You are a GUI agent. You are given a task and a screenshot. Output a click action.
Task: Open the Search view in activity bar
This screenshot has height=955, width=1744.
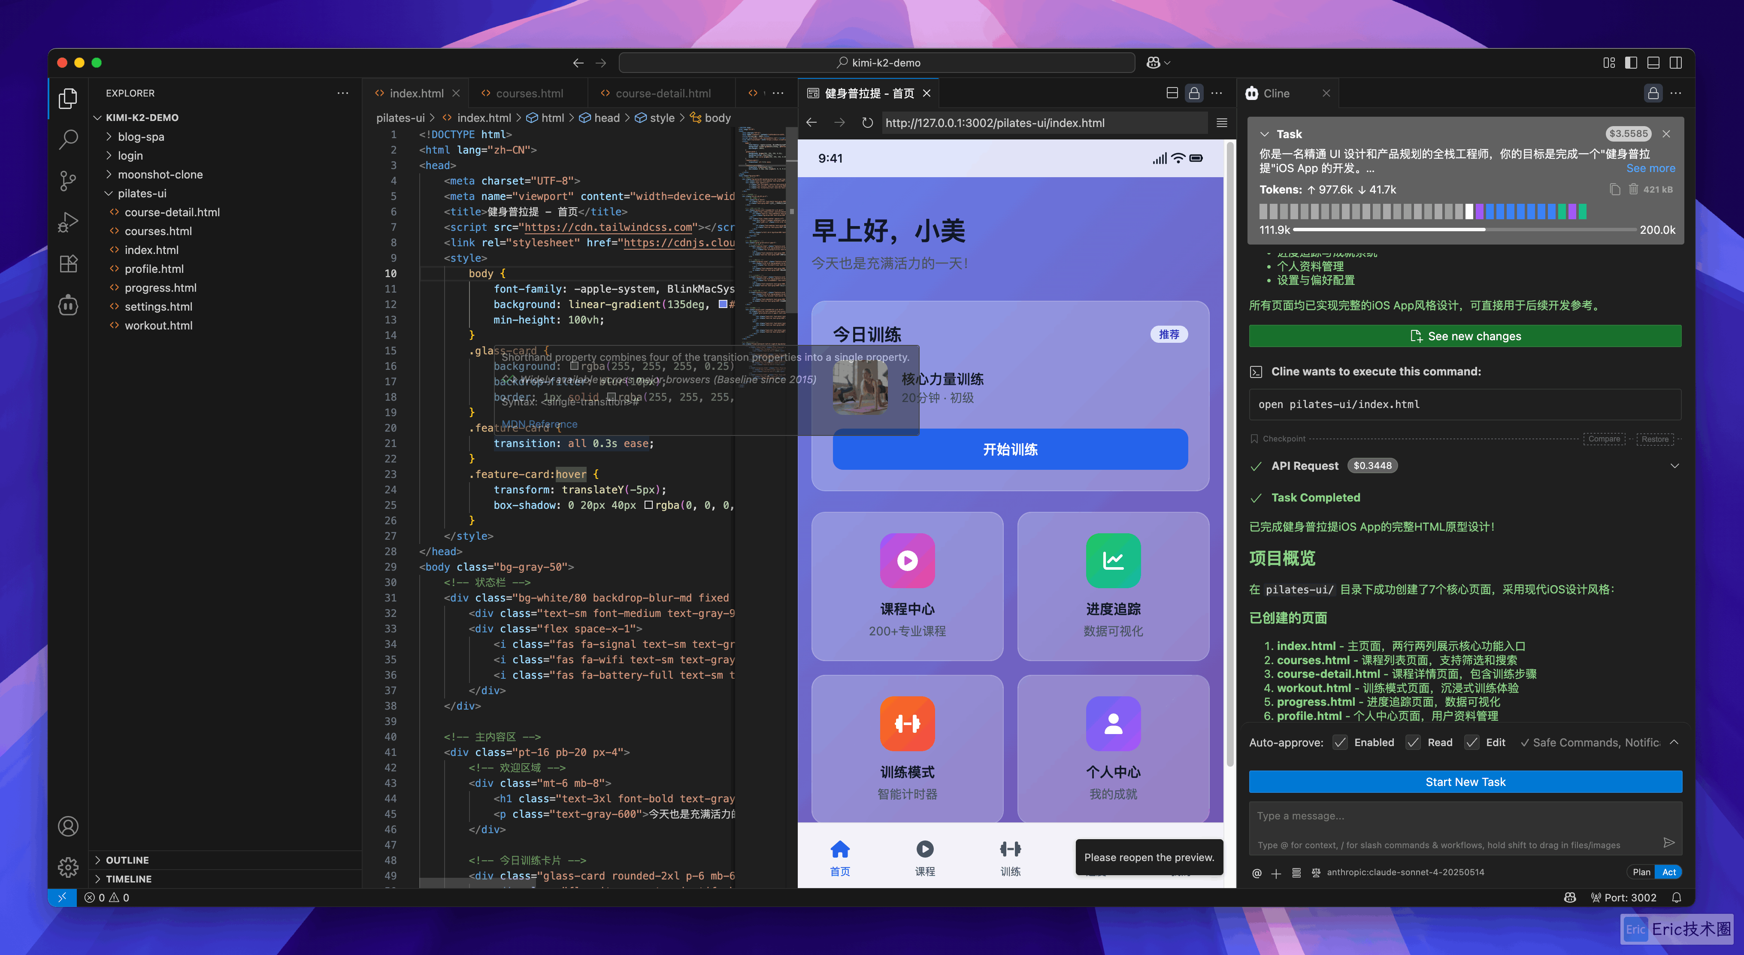68,139
